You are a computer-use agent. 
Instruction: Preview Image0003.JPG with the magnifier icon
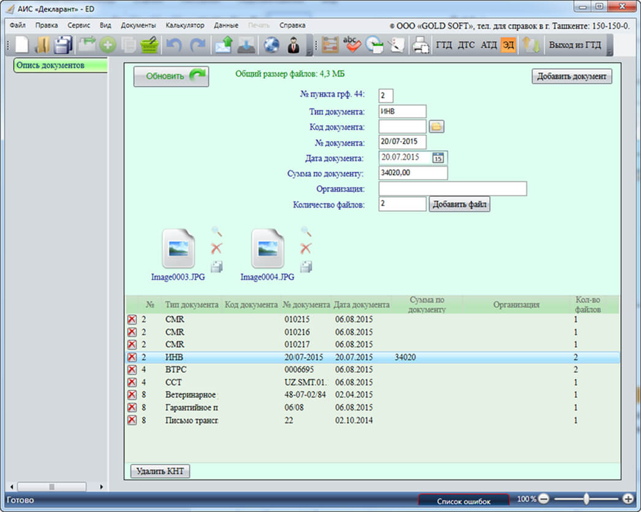click(x=217, y=232)
